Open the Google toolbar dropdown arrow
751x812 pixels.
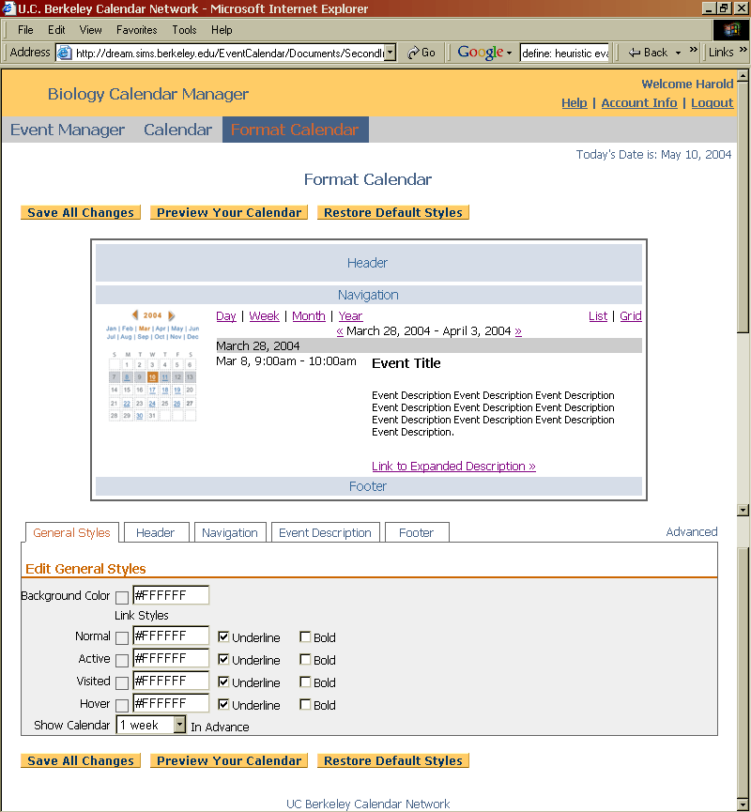click(x=510, y=53)
